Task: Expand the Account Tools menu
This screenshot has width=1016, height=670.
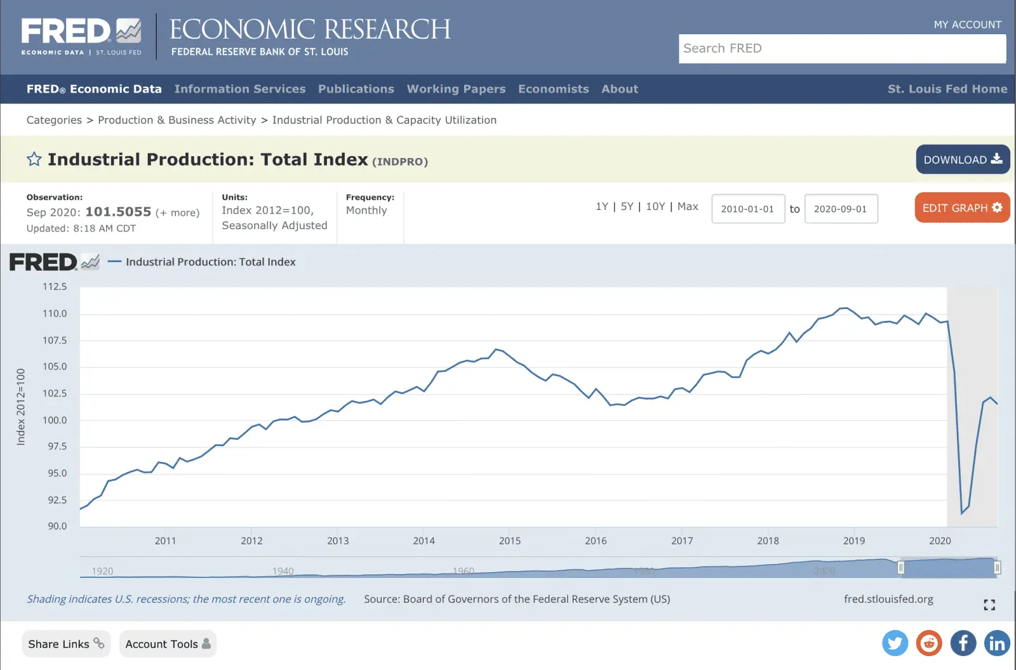Action: point(168,644)
